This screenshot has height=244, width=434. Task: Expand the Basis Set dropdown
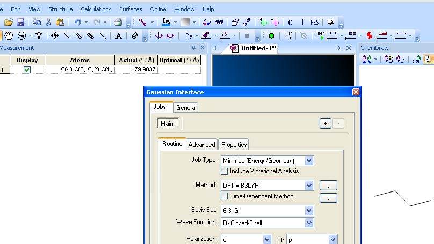click(309, 211)
